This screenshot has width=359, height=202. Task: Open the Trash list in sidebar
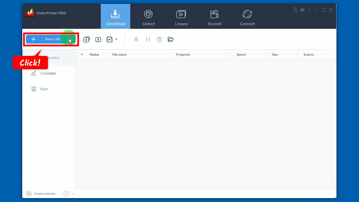[49, 89]
